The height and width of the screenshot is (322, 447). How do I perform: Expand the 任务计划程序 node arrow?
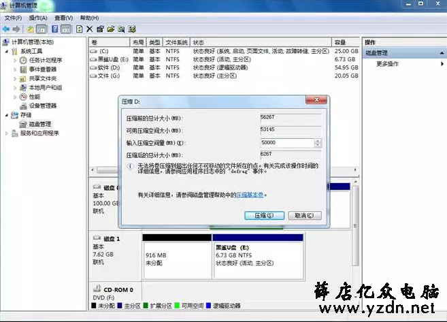15,61
